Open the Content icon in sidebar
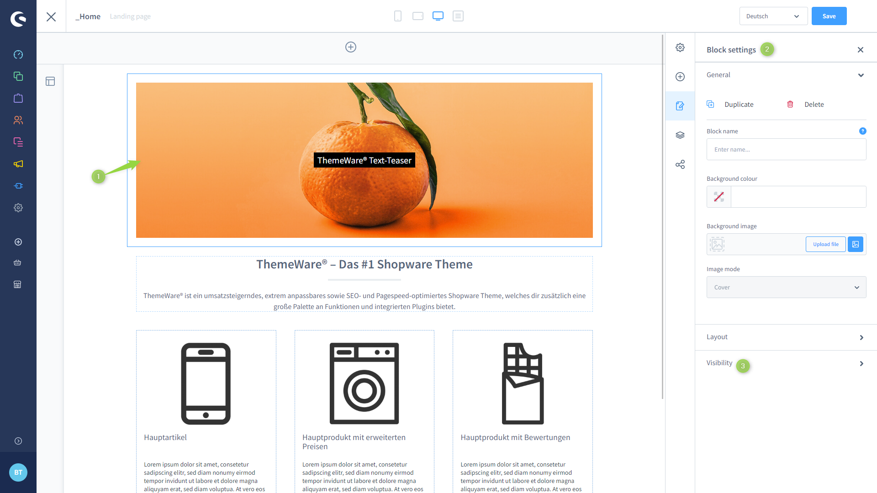 click(x=18, y=142)
